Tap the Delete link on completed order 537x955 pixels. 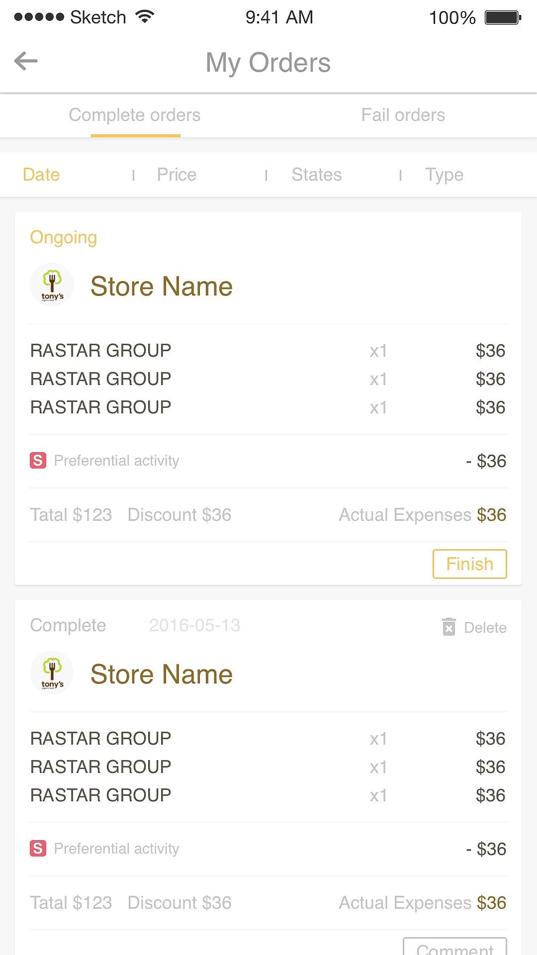[485, 628]
